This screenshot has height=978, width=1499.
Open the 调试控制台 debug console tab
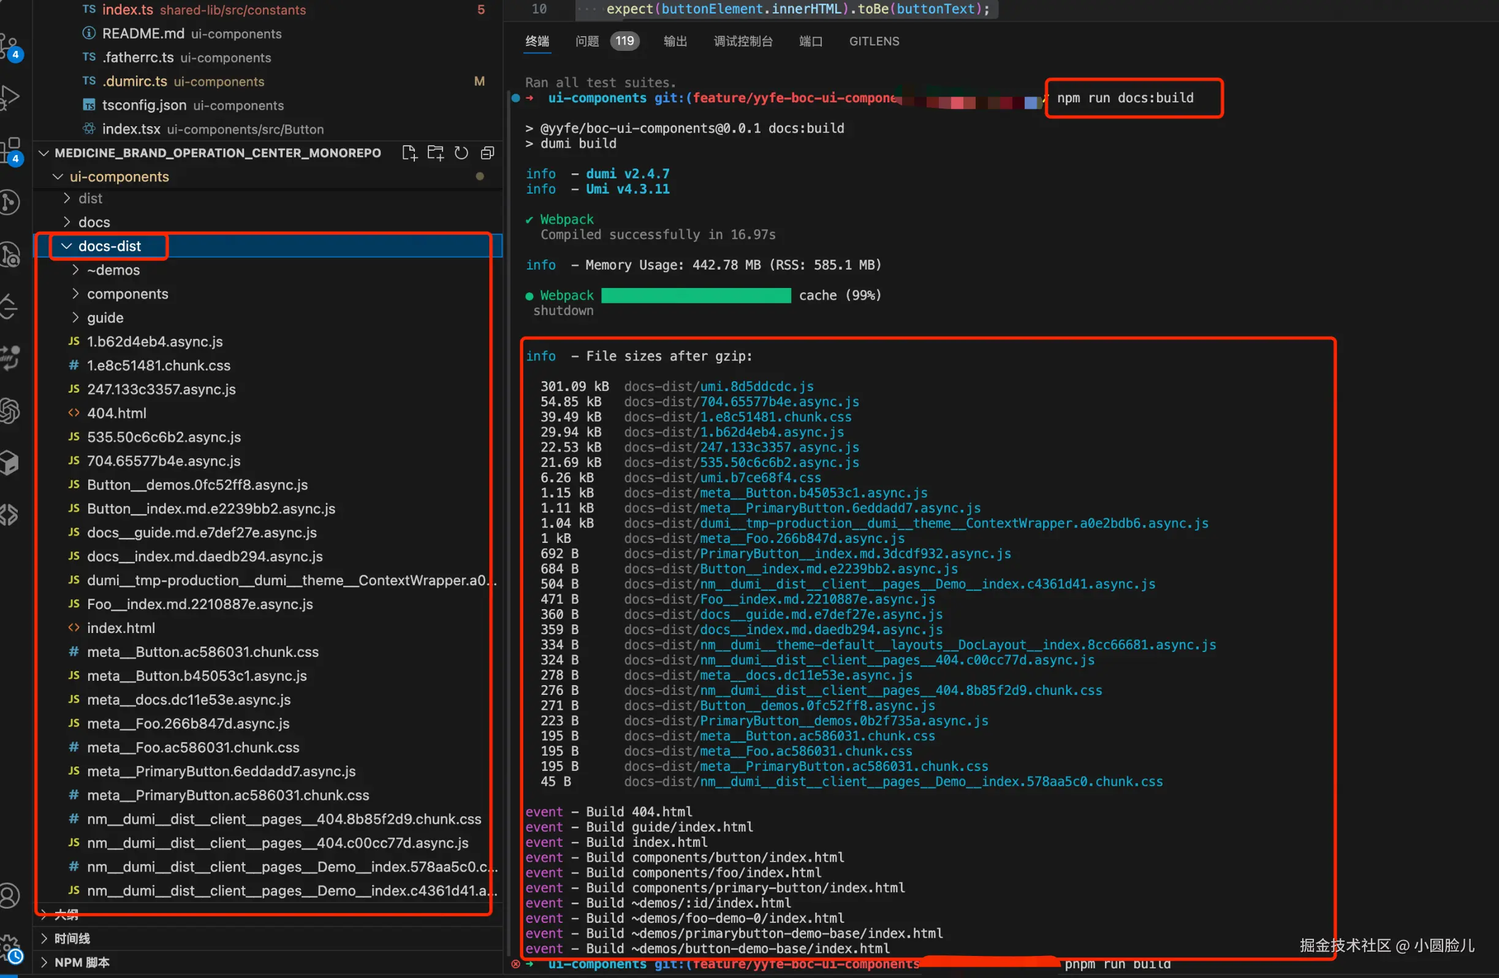pyautogui.click(x=743, y=41)
